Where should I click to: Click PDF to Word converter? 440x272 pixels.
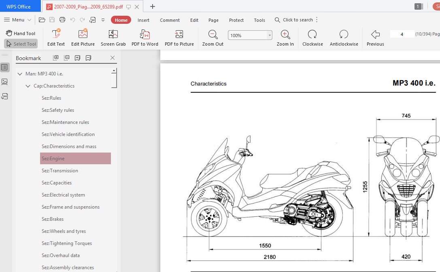[x=145, y=38]
